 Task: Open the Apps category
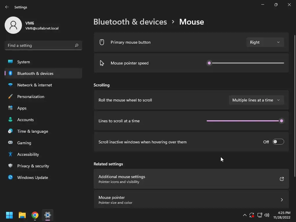pyautogui.click(x=43, y=108)
